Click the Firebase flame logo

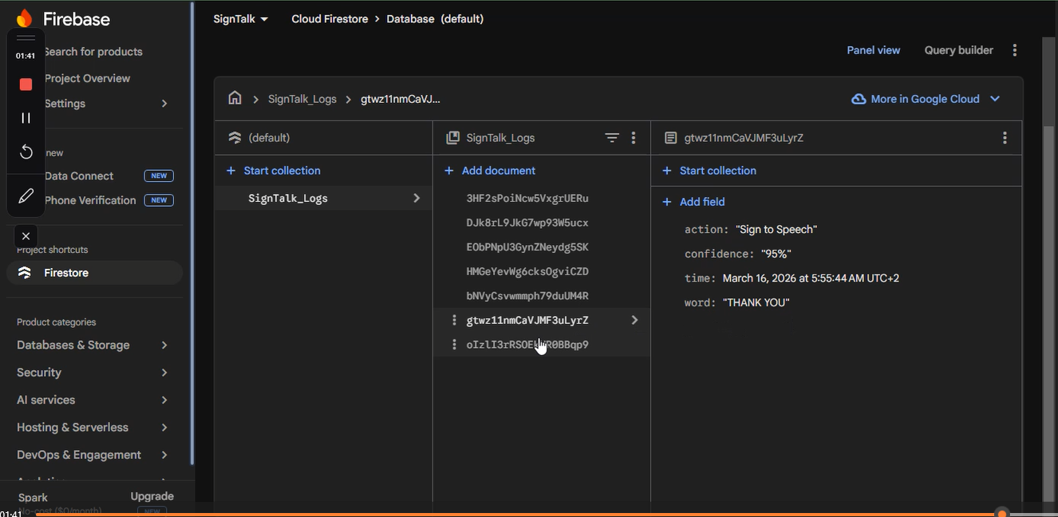[25, 18]
